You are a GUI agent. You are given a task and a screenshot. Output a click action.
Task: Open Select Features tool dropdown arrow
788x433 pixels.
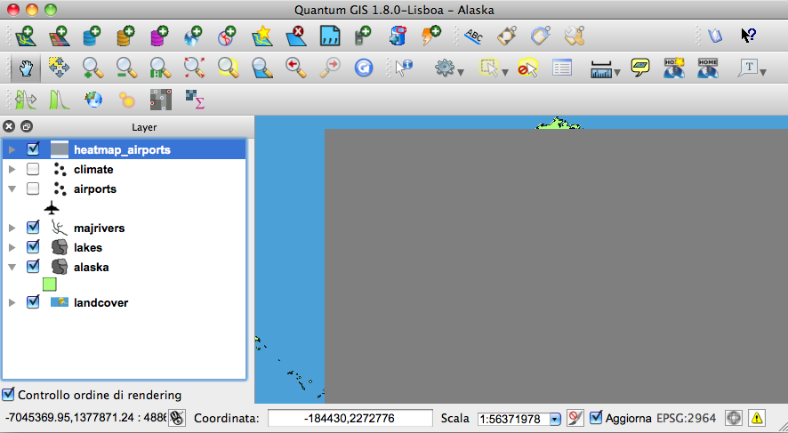click(505, 73)
